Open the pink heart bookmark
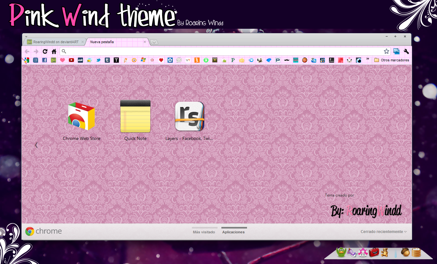 point(62,60)
